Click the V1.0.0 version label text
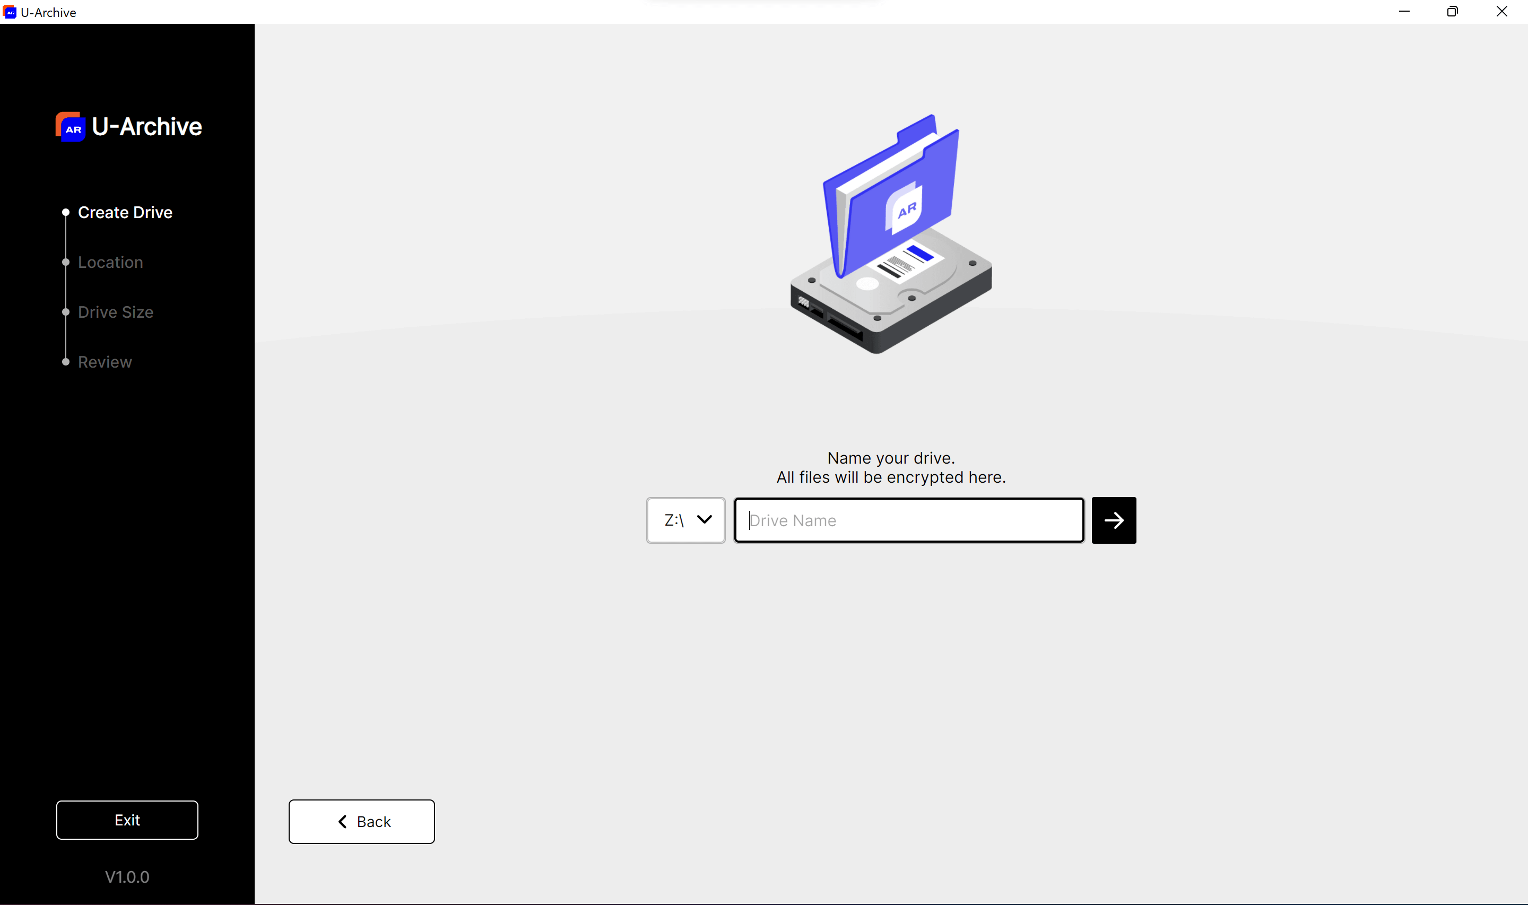This screenshot has height=905, width=1528. (x=128, y=877)
